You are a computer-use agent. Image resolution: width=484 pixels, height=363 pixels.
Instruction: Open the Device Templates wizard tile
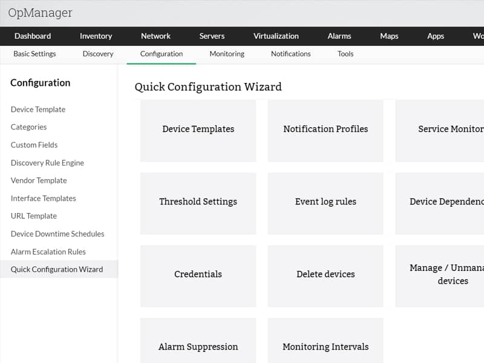(198, 129)
